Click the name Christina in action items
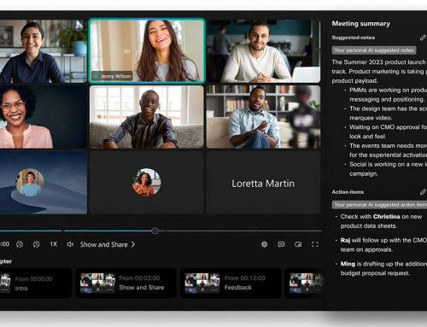This screenshot has height=327, width=427. (x=386, y=217)
